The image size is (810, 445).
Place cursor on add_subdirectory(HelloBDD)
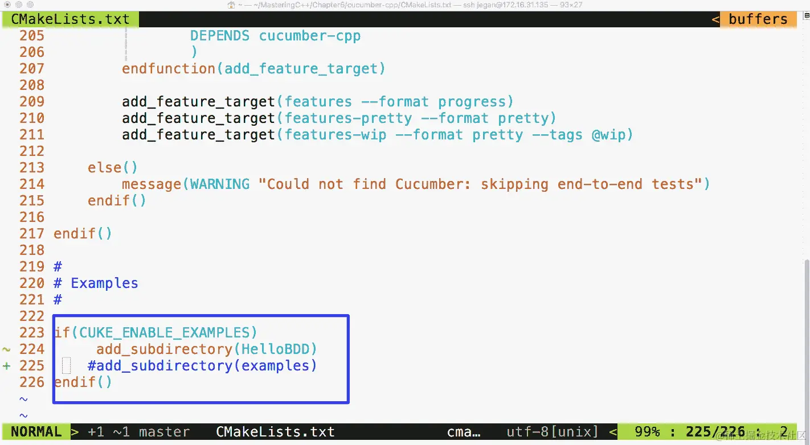point(206,349)
